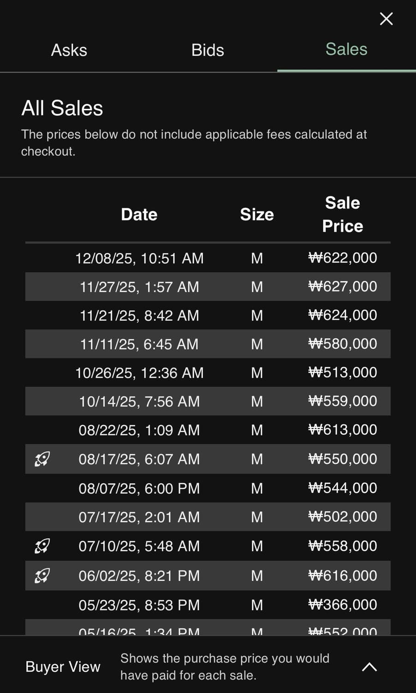Click the 08/22/25, 1:09 AM sale
Screen dimensions: 416x693
[139, 430]
